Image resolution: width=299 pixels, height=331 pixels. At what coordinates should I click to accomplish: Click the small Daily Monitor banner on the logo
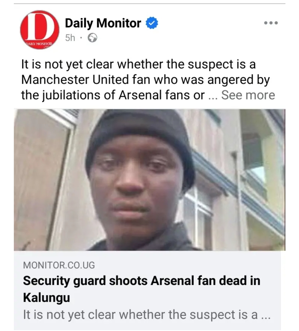39,44
